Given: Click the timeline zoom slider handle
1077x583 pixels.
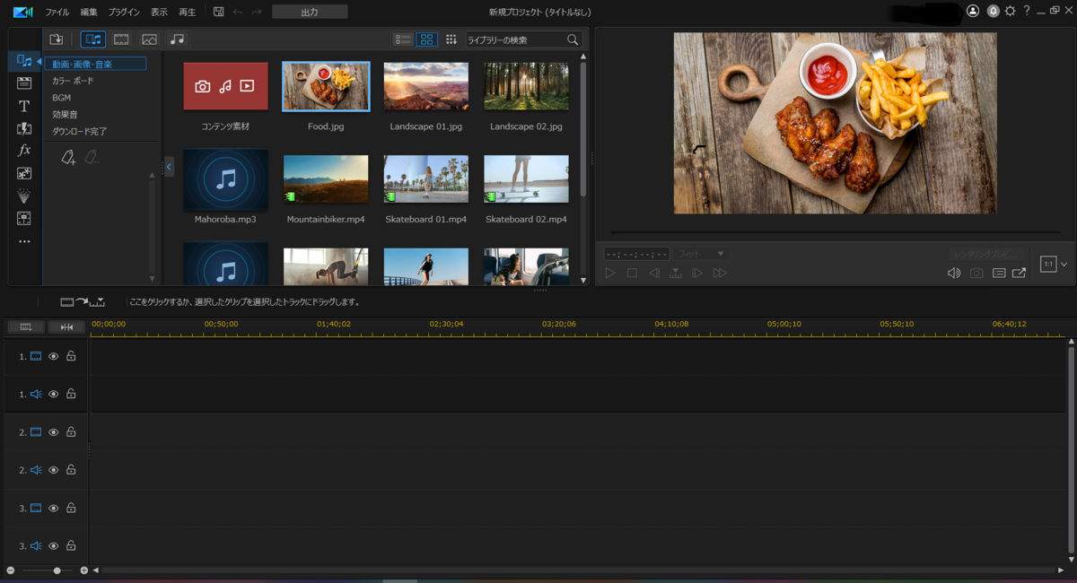Looking at the screenshot, I should tap(57, 570).
